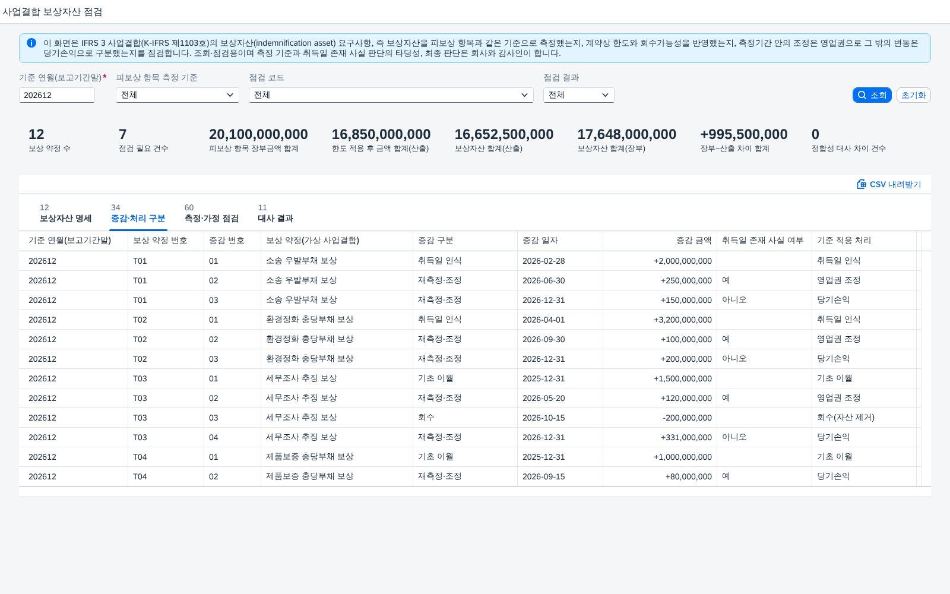Click the 기준 적용 처리 column header
The height and width of the screenshot is (594, 950).
[864, 241]
